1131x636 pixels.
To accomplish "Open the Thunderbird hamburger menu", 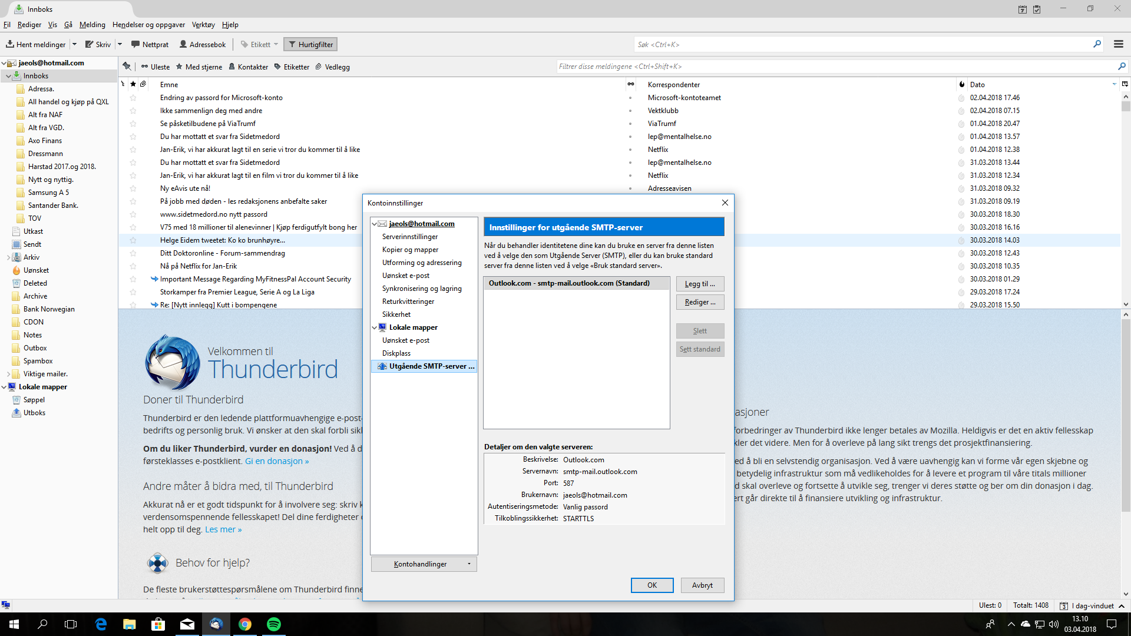I will pos(1118,44).
